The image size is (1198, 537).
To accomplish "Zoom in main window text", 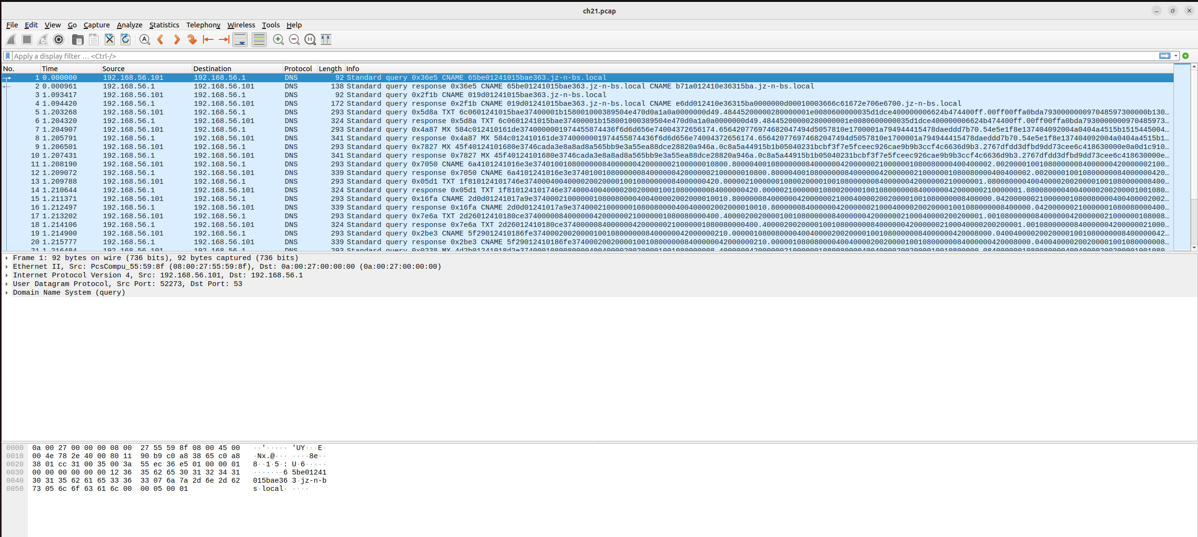I will click(x=278, y=40).
